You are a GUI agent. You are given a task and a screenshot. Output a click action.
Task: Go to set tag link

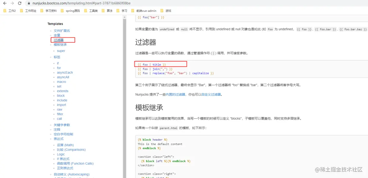(x=59, y=86)
